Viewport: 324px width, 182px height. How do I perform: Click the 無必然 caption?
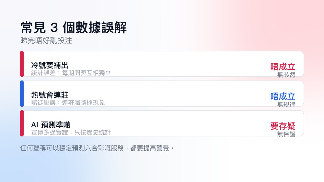point(286,75)
